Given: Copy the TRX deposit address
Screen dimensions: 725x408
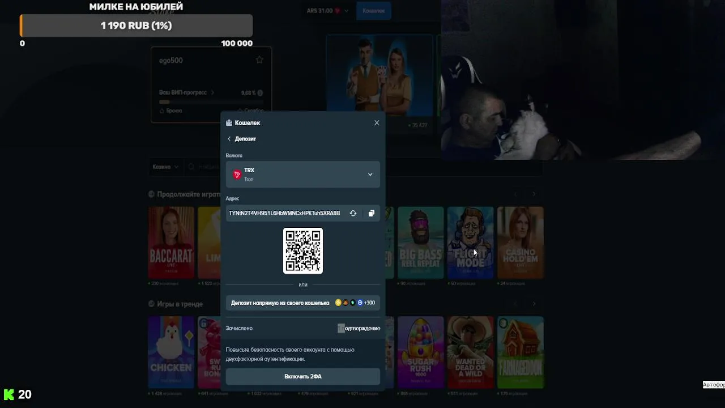Looking at the screenshot, I should pos(371,213).
